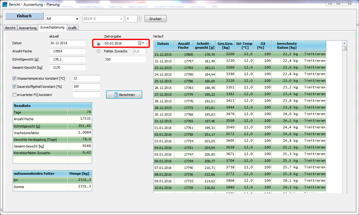Open the calendar picker for Zielvorgabe date
Viewport: 359px width, 215px height.
pyautogui.click(x=141, y=43)
